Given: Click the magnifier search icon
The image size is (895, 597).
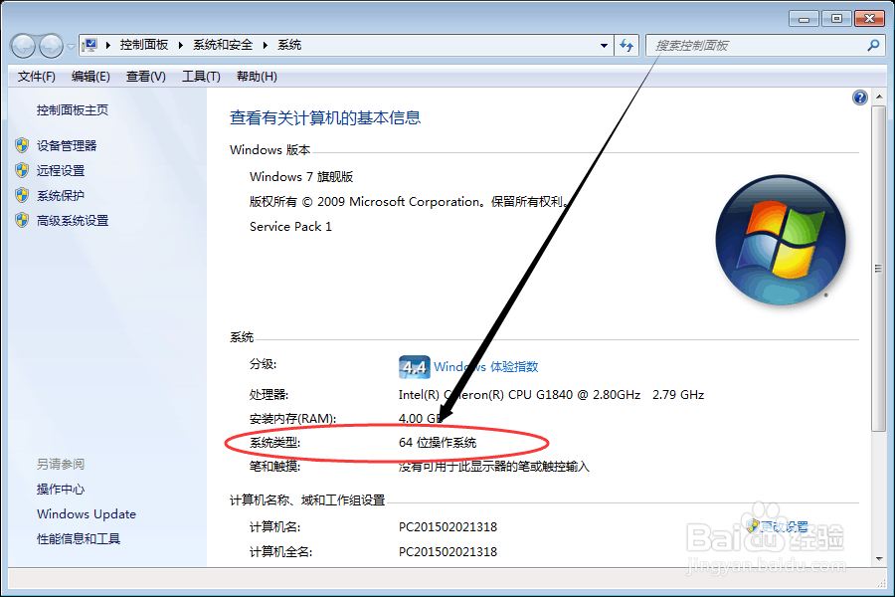Looking at the screenshot, I should click(873, 45).
